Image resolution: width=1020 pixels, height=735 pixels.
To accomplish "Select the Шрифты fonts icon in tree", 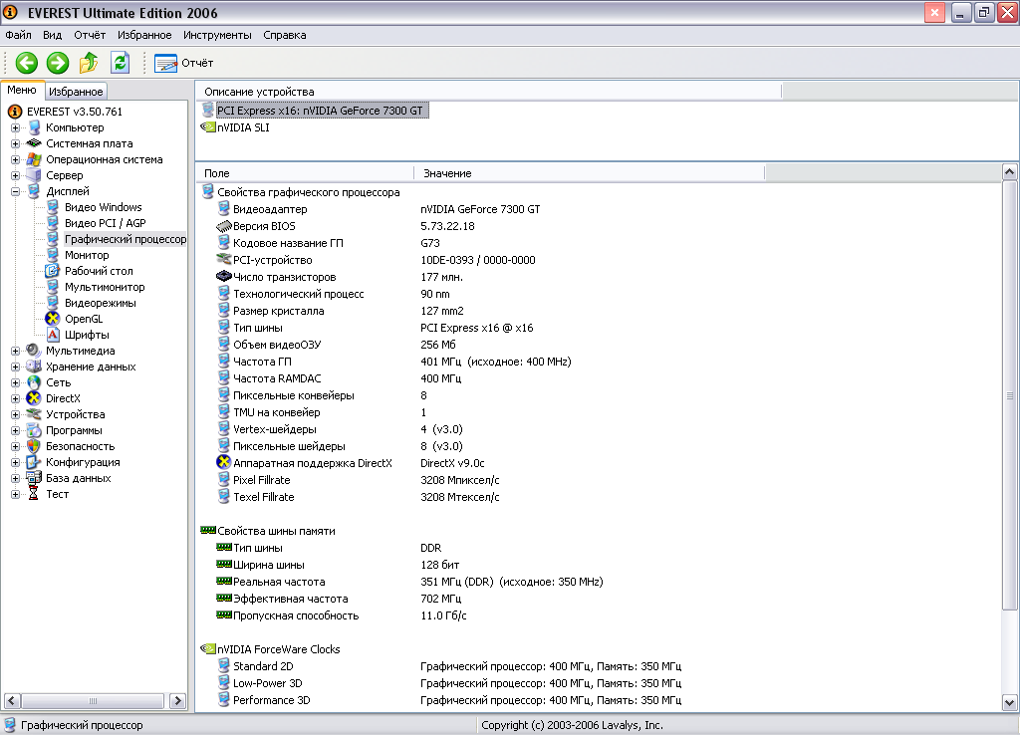I will click(x=53, y=335).
